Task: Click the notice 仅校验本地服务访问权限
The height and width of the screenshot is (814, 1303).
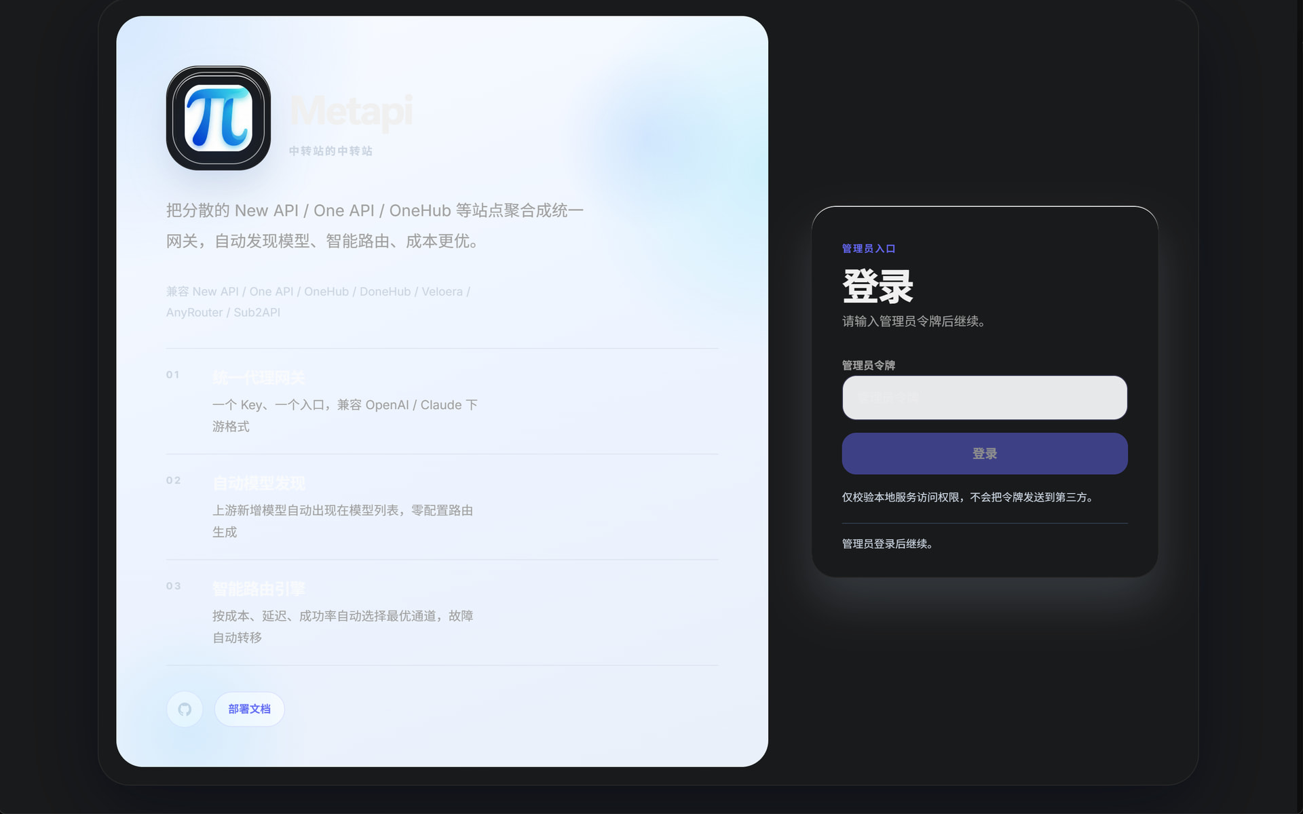Action: [x=968, y=497]
